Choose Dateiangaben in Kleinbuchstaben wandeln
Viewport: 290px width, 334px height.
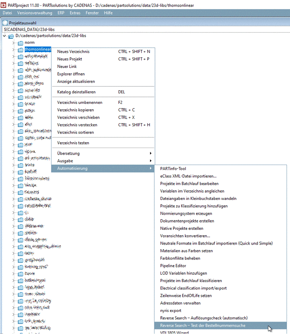pyautogui.click(x=220, y=198)
